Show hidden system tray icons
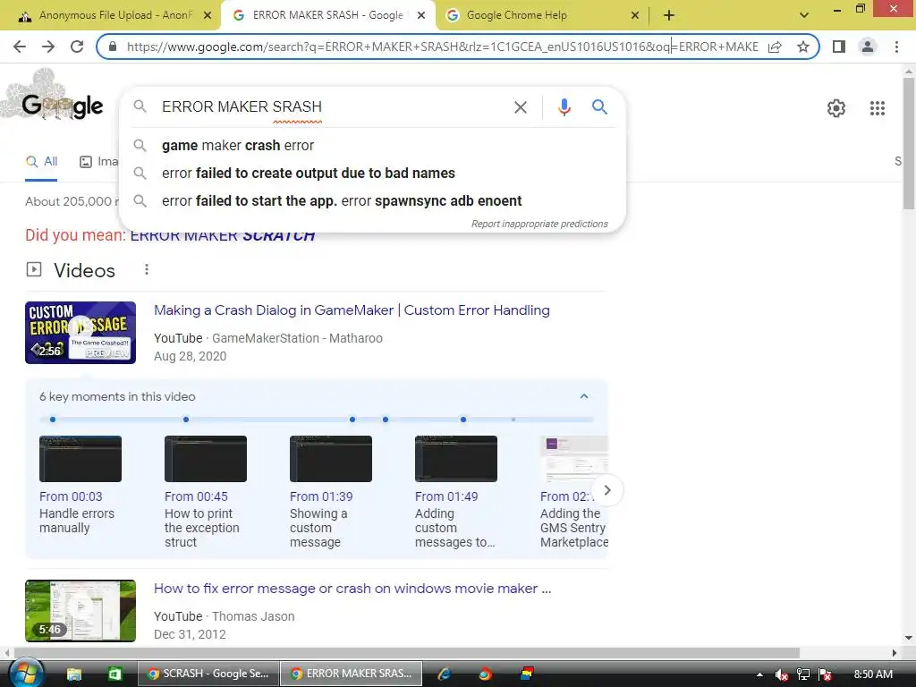This screenshot has height=687, width=916. [759, 674]
